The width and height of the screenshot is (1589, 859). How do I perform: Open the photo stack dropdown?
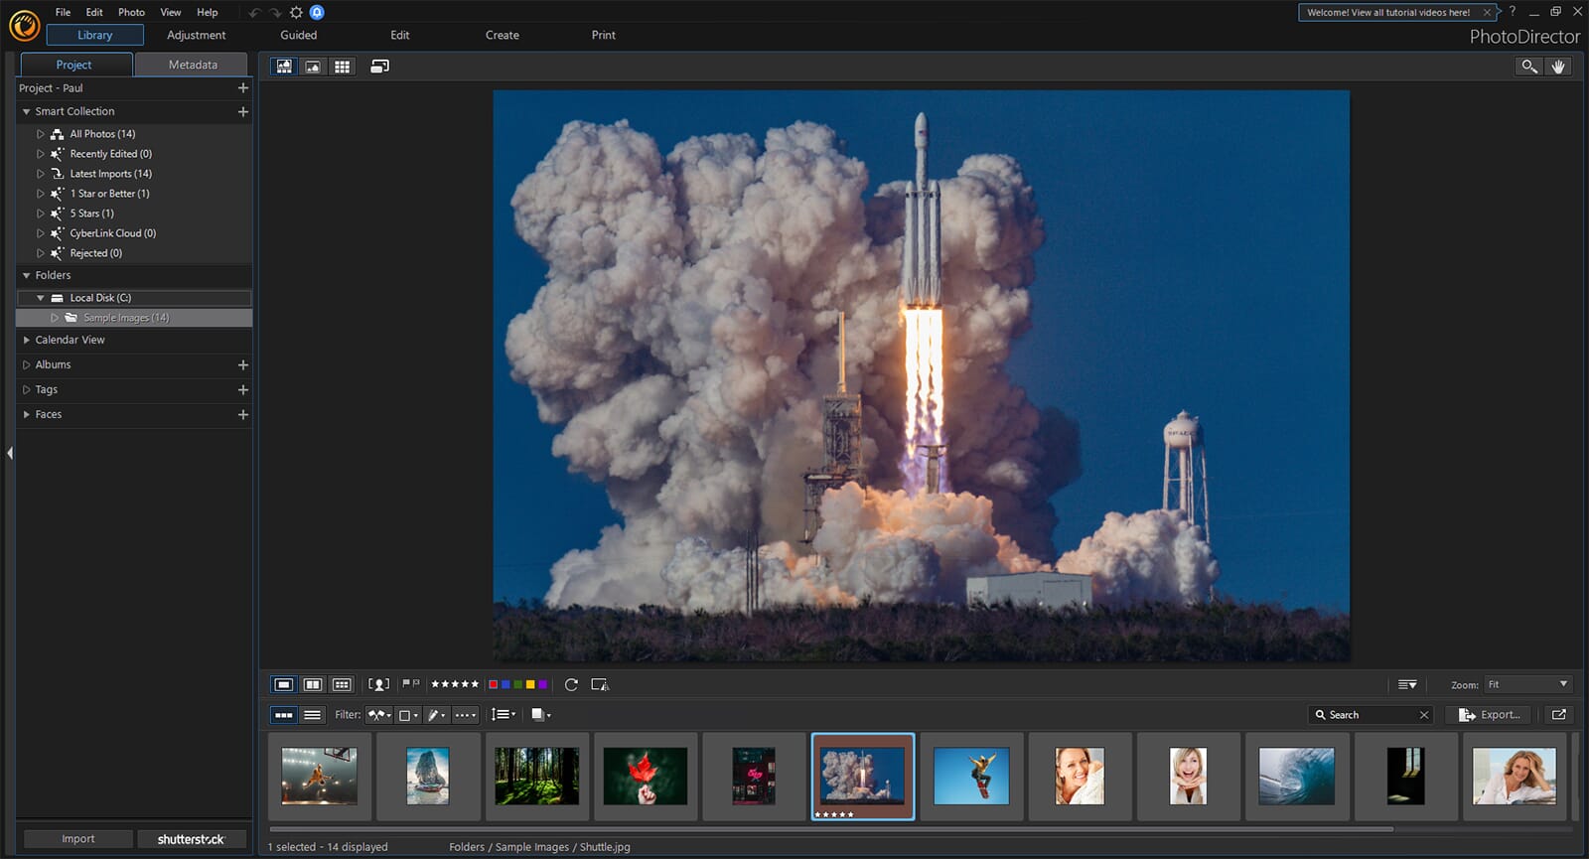(x=541, y=715)
